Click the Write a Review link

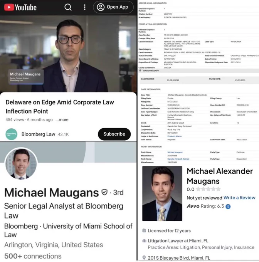tap(239, 198)
